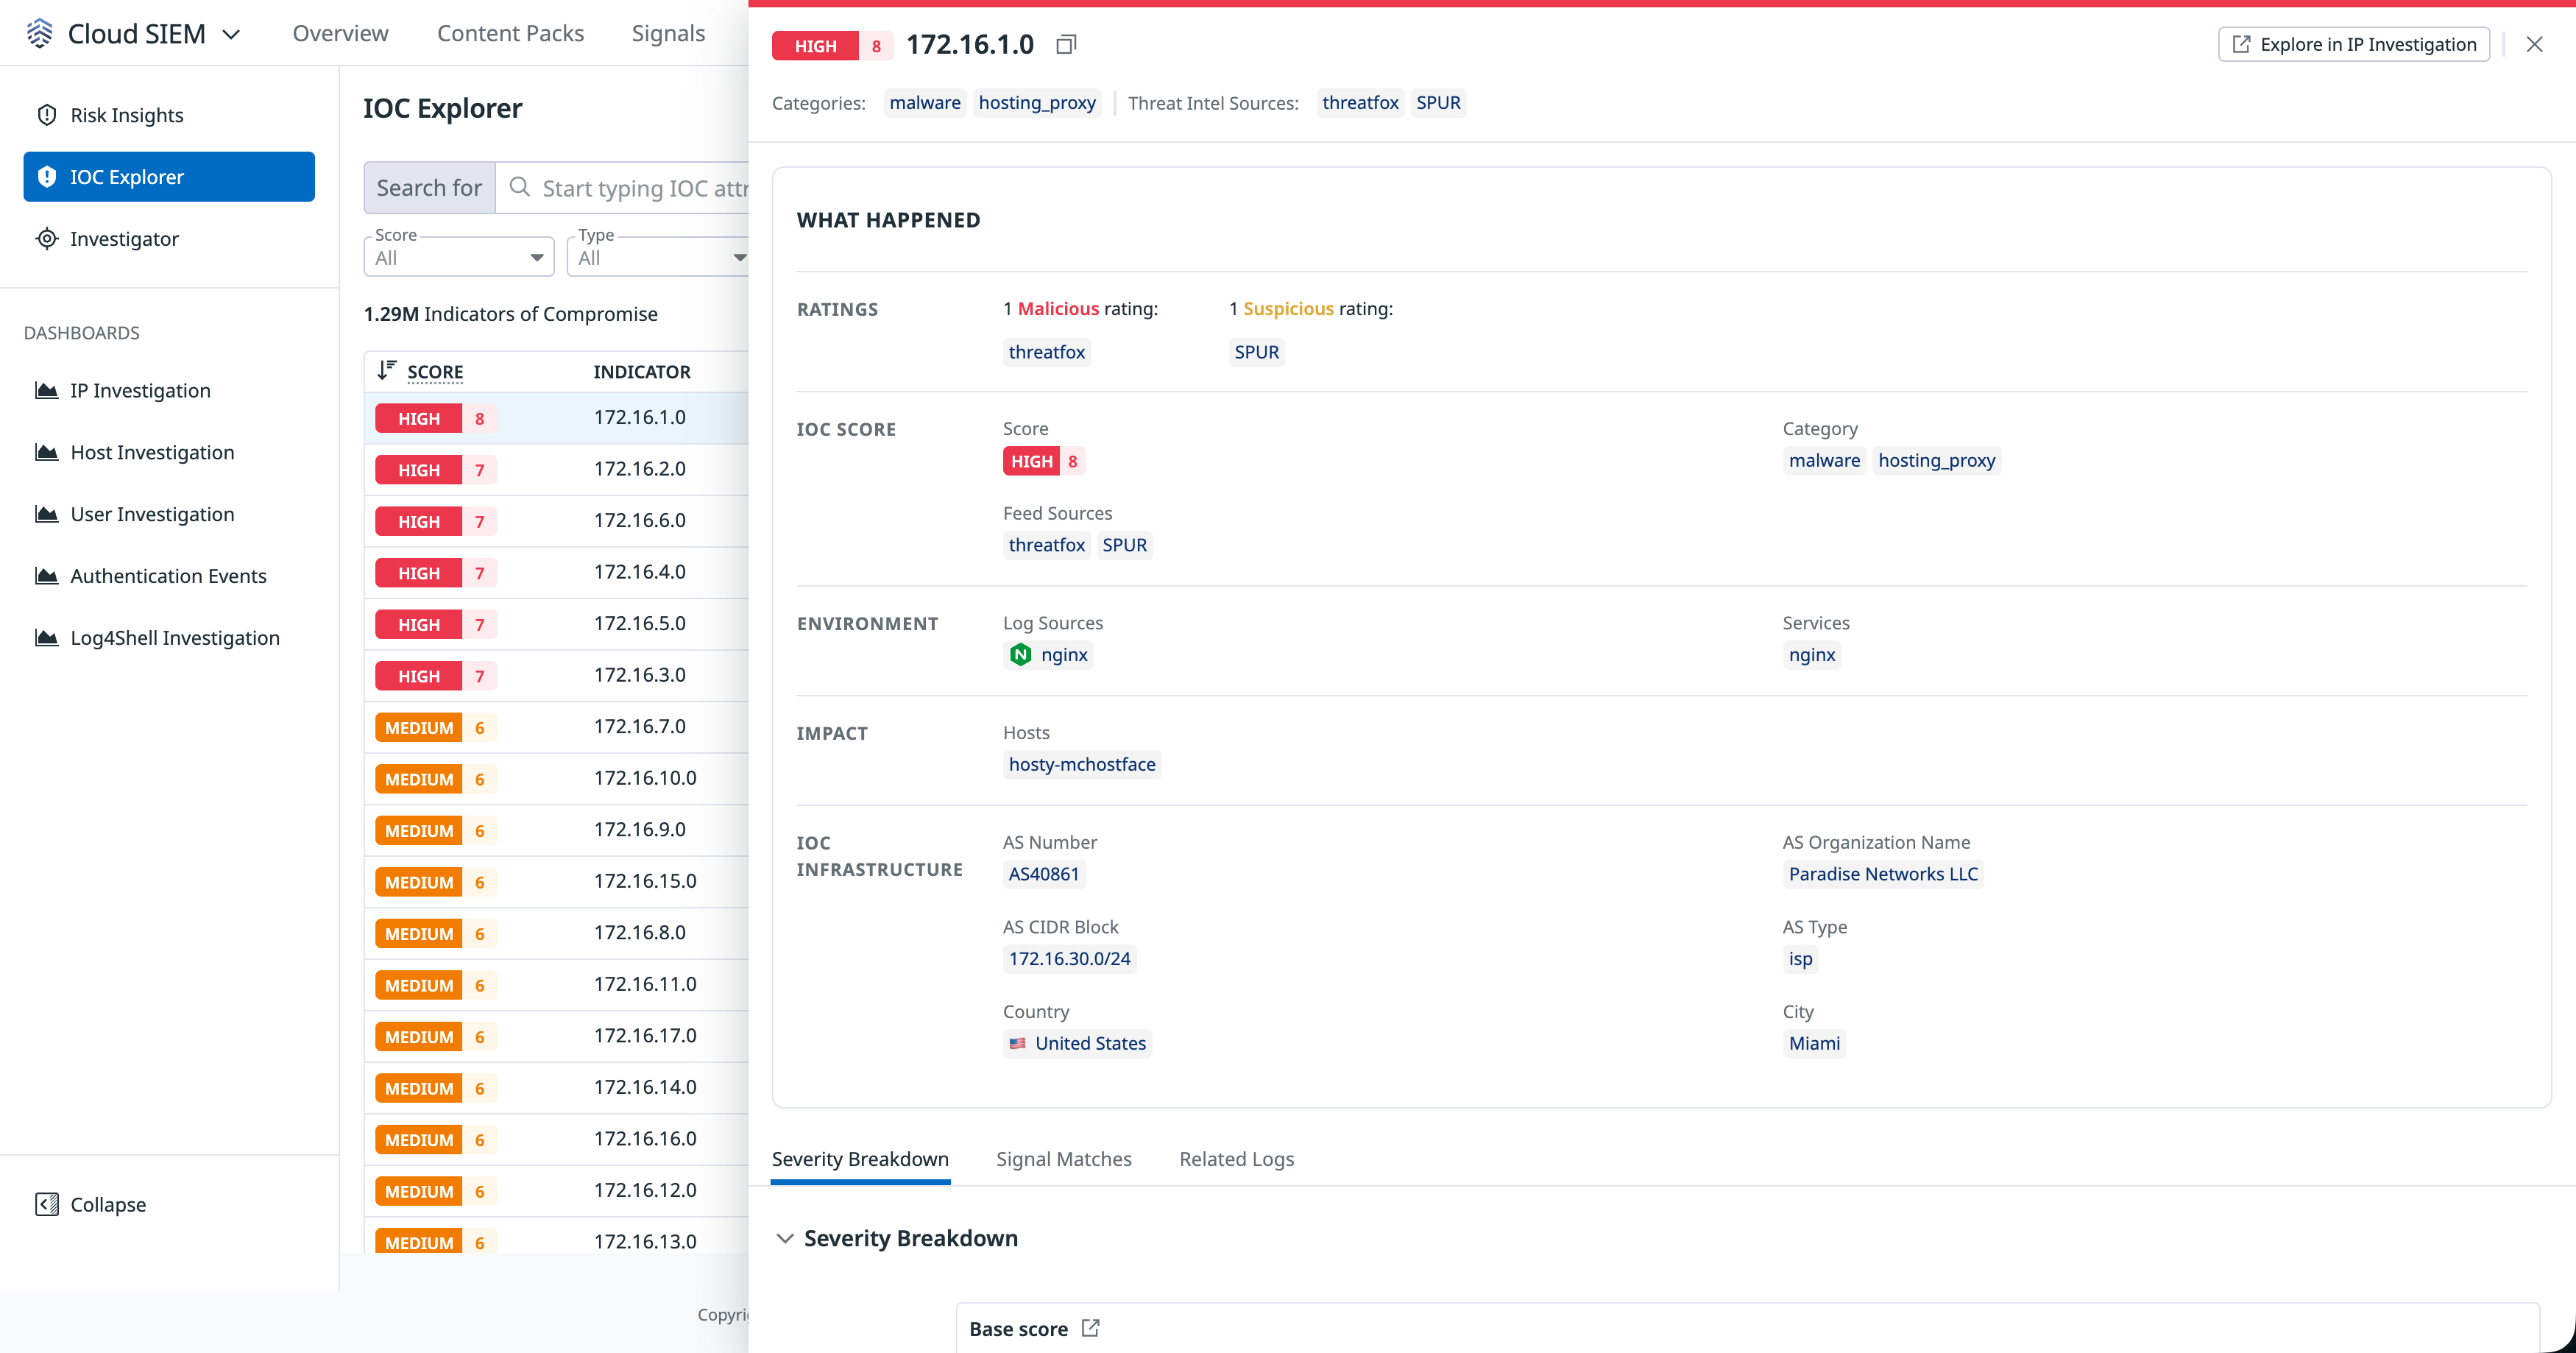Click the Investigator target icon
The height and width of the screenshot is (1353, 2576).
(x=46, y=239)
